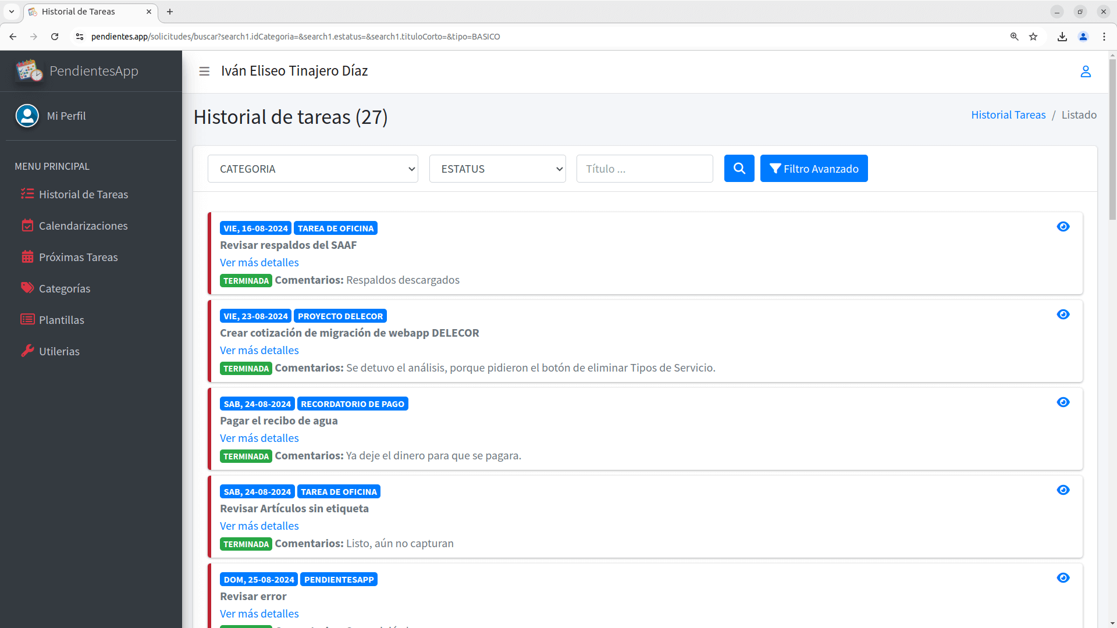Open Categorías menu item
The height and width of the screenshot is (628, 1117).
[91, 288]
